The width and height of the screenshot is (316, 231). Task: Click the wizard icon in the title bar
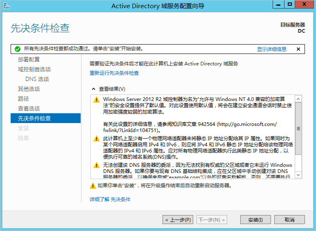[x=7, y=6]
